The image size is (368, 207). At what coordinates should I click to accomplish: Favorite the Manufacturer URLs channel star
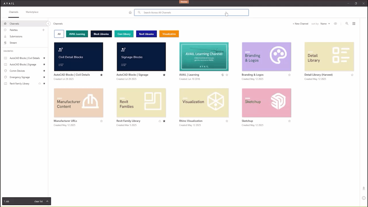pyautogui.click(x=101, y=121)
